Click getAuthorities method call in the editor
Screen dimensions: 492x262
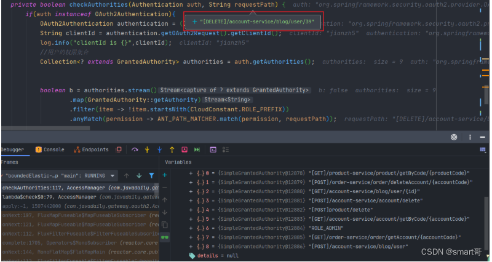point(279,62)
